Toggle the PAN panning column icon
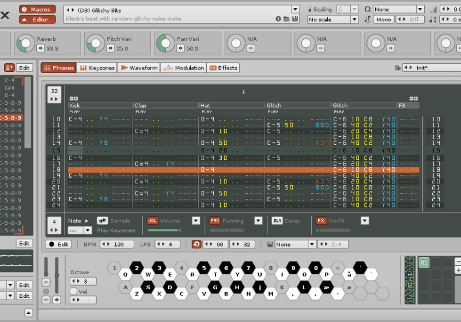 [215, 221]
